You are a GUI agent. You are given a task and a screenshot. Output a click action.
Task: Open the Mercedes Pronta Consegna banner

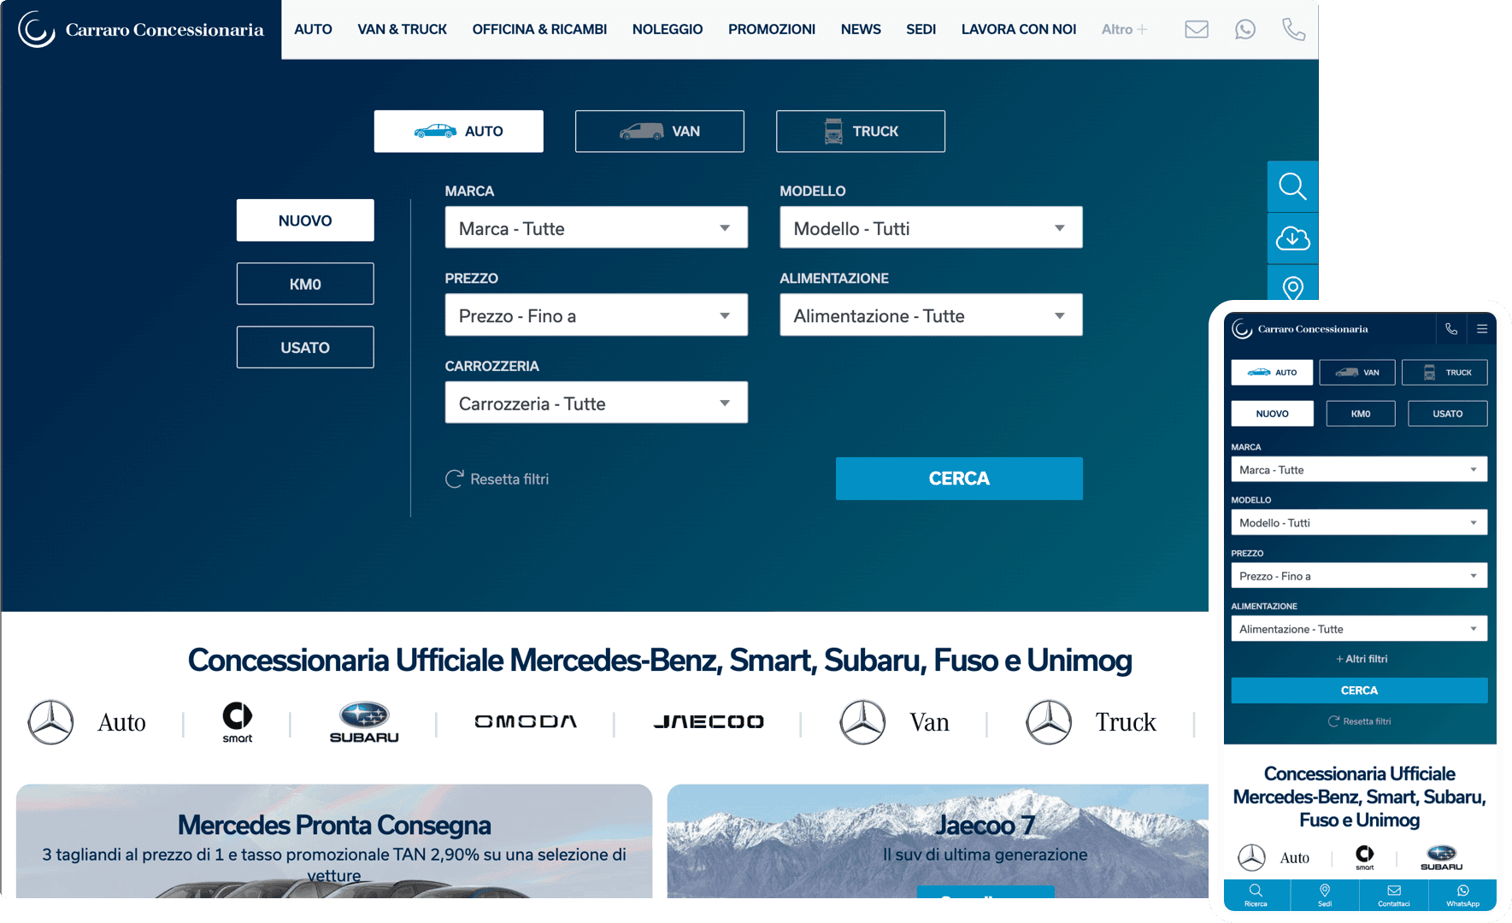coord(334,841)
